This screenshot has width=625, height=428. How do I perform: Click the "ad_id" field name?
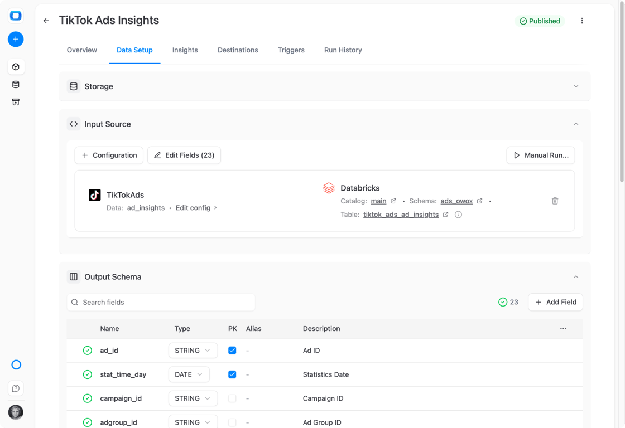click(x=109, y=351)
